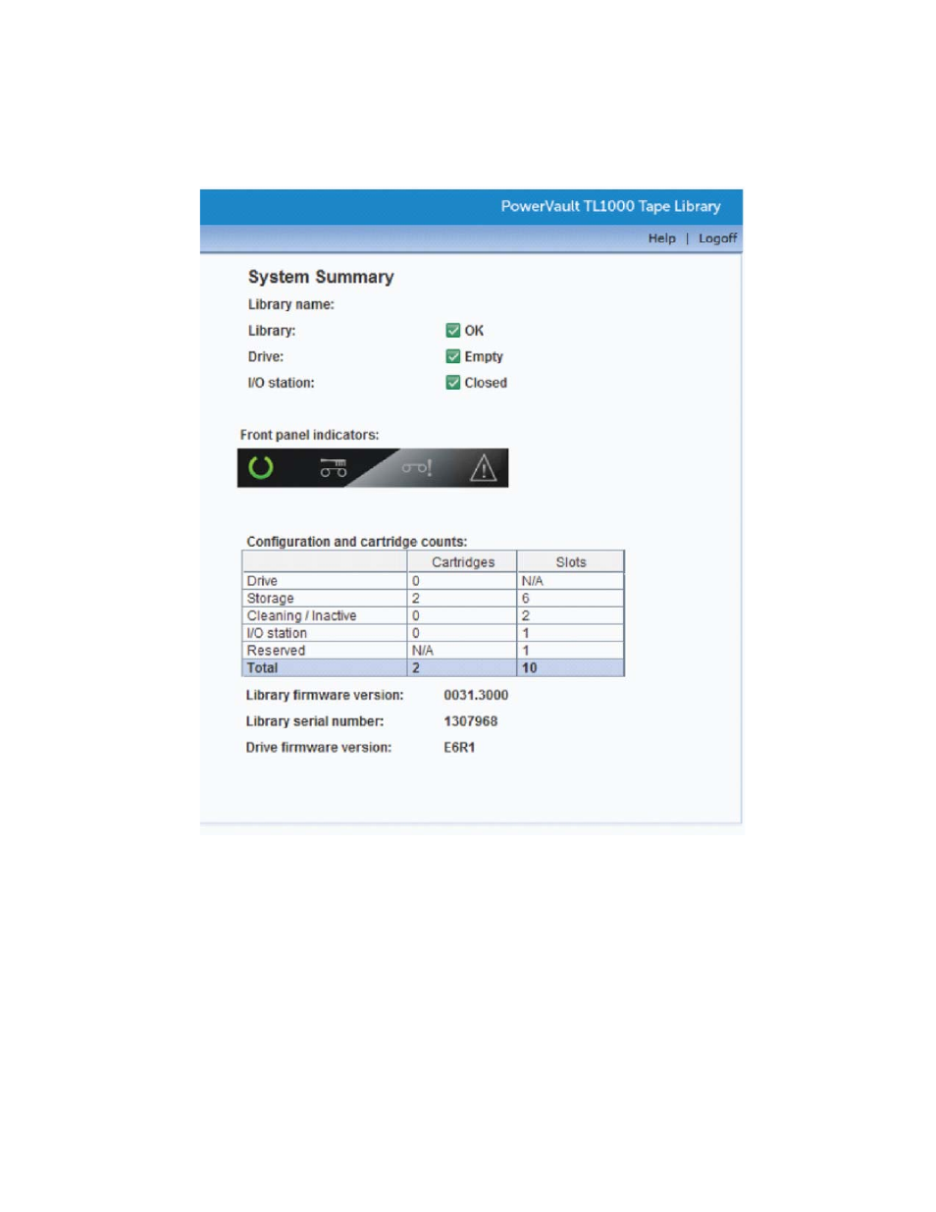
Task: Click the Library firmware version label
Action: pos(325,695)
